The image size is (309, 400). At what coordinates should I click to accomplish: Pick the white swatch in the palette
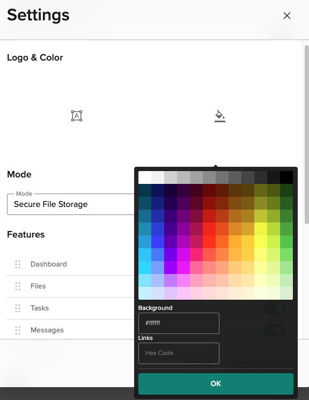(x=145, y=177)
